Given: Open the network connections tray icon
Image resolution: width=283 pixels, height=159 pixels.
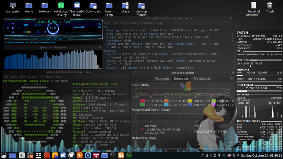Looking at the screenshot, I should coord(234,155).
